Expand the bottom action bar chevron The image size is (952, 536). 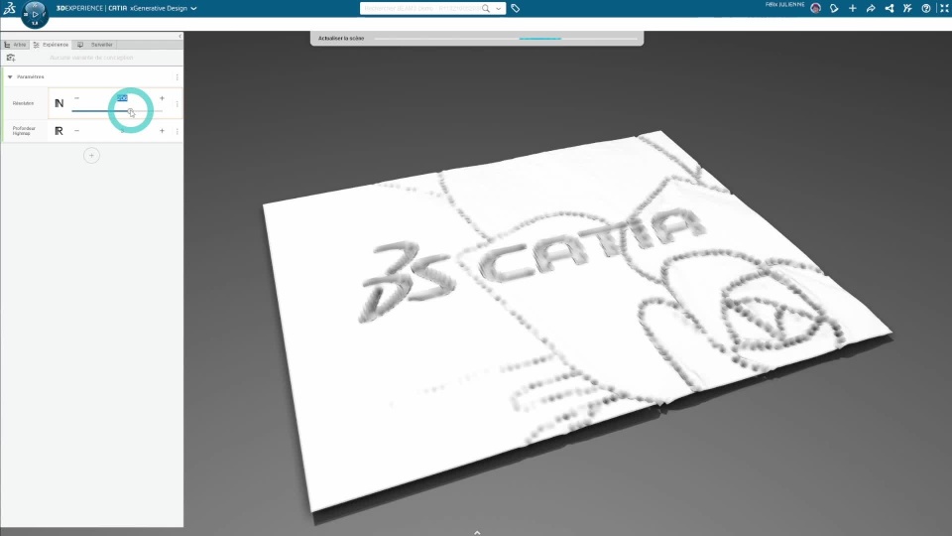coord(477,532)
